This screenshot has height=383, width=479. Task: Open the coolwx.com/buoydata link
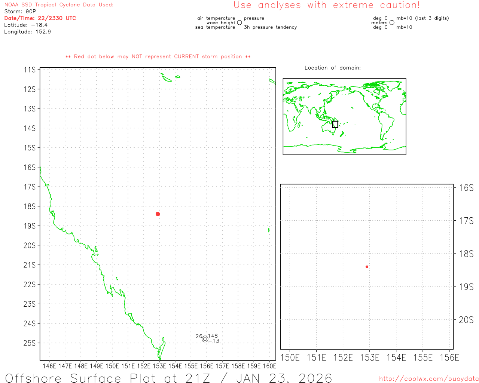pyautogui.click(x=429, y=379)
